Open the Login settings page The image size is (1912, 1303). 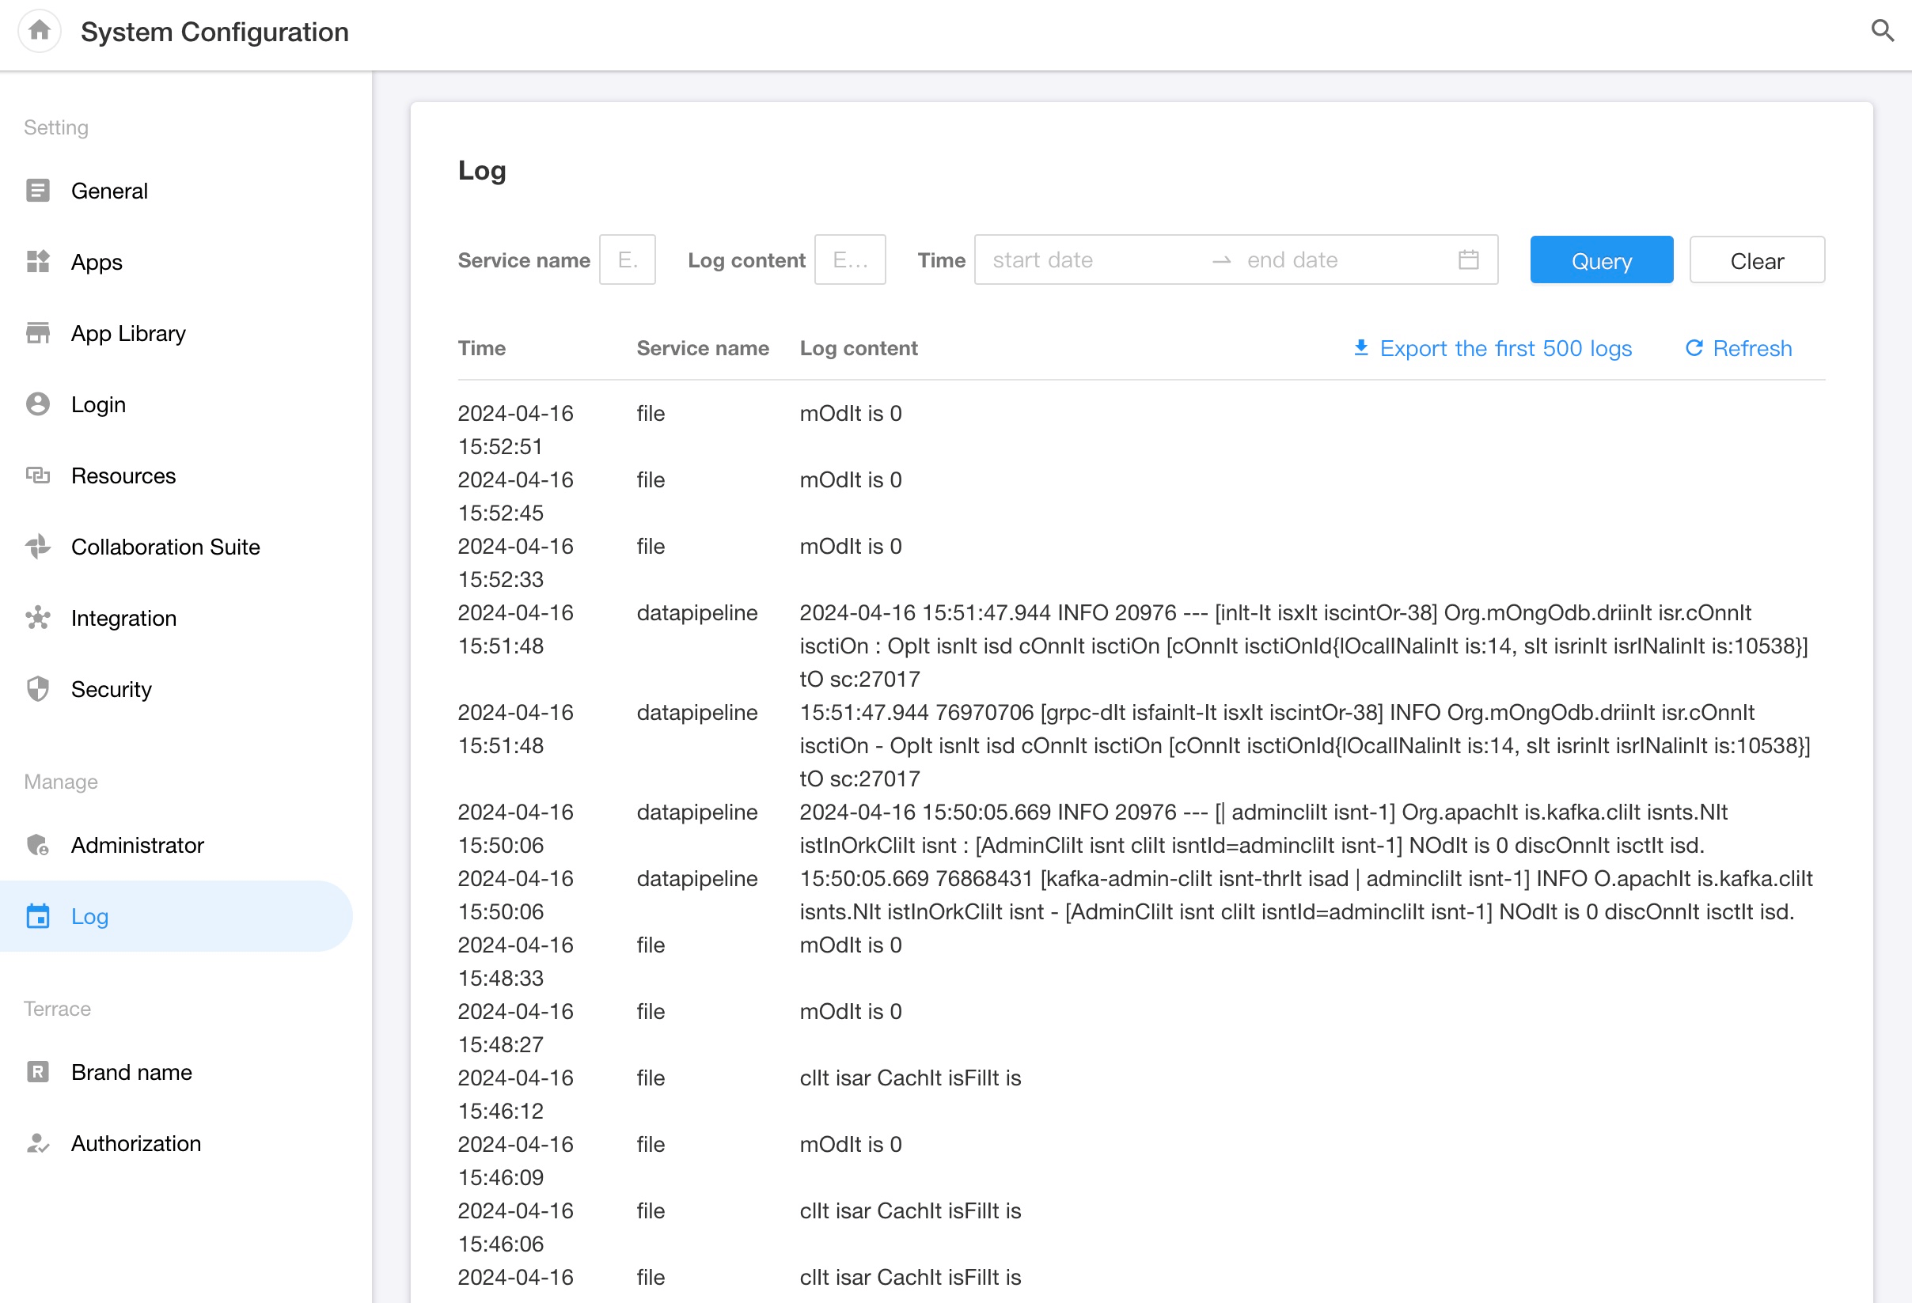(98, 405)
